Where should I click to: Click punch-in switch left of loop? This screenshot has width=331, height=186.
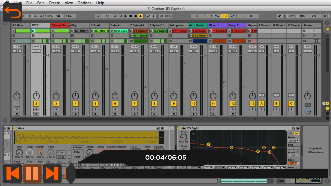click(x=217, y=16)
